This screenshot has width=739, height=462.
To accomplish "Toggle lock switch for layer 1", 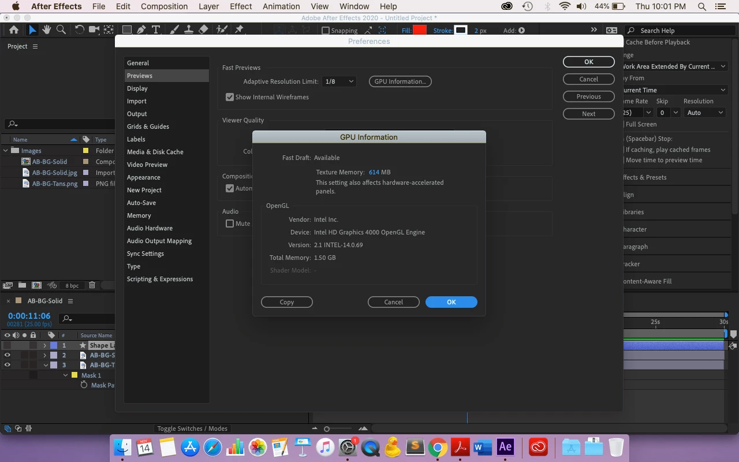I will point(33,345).
